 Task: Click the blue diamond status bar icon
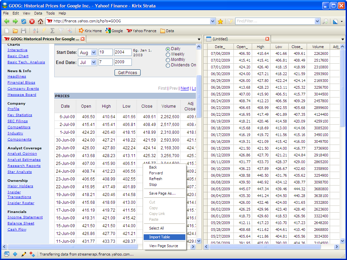coord(15,254)
